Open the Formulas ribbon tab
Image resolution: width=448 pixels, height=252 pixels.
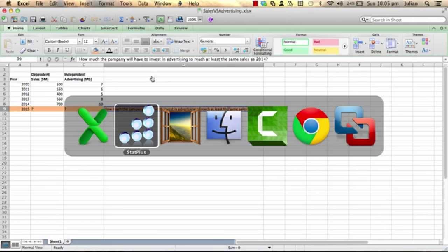click(136, 28)
